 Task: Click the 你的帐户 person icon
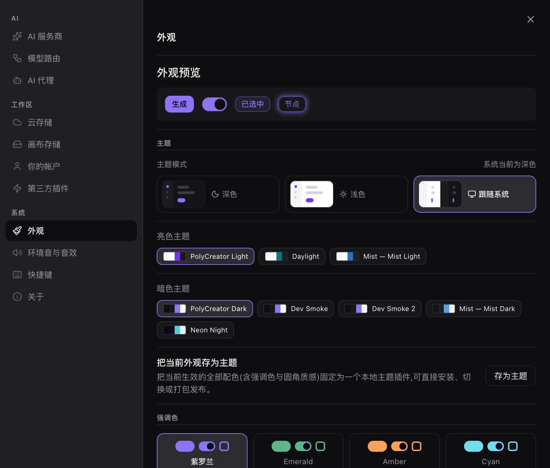pos(17,167)
